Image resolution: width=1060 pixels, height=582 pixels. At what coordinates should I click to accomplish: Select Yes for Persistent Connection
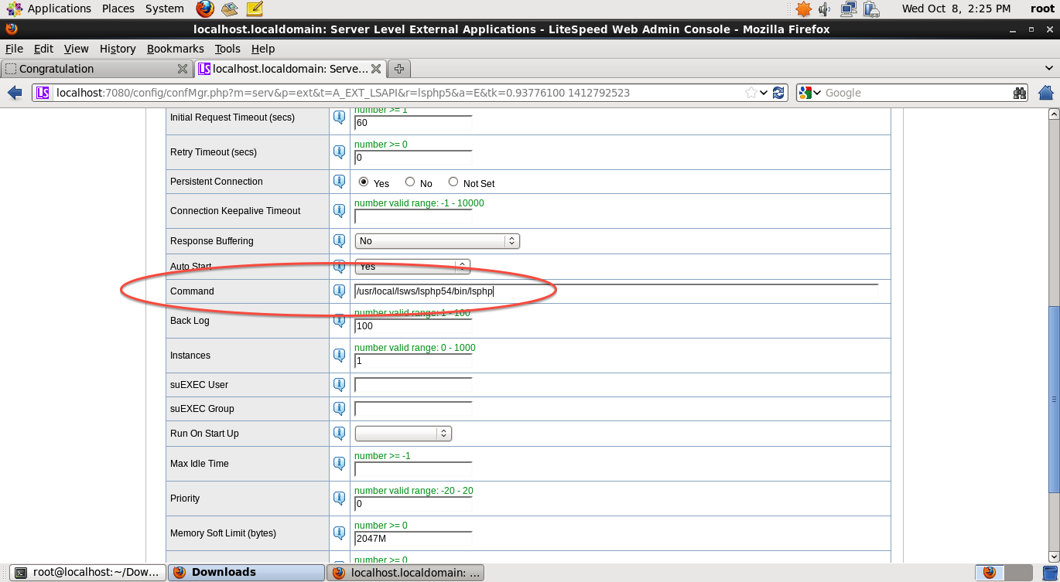[x=364, y=182]
